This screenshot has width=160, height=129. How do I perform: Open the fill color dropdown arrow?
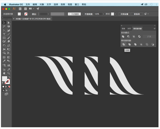[22, 14]
